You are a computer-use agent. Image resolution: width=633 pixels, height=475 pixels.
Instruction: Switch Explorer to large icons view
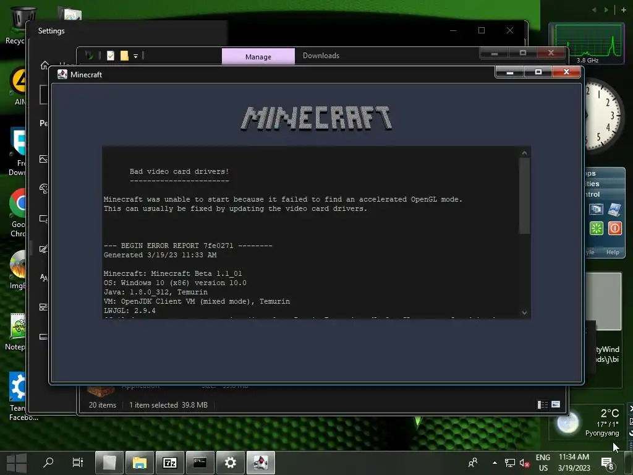pos(556,404)
